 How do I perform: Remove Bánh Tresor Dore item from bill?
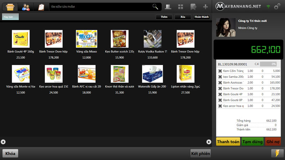click(220, 88)
